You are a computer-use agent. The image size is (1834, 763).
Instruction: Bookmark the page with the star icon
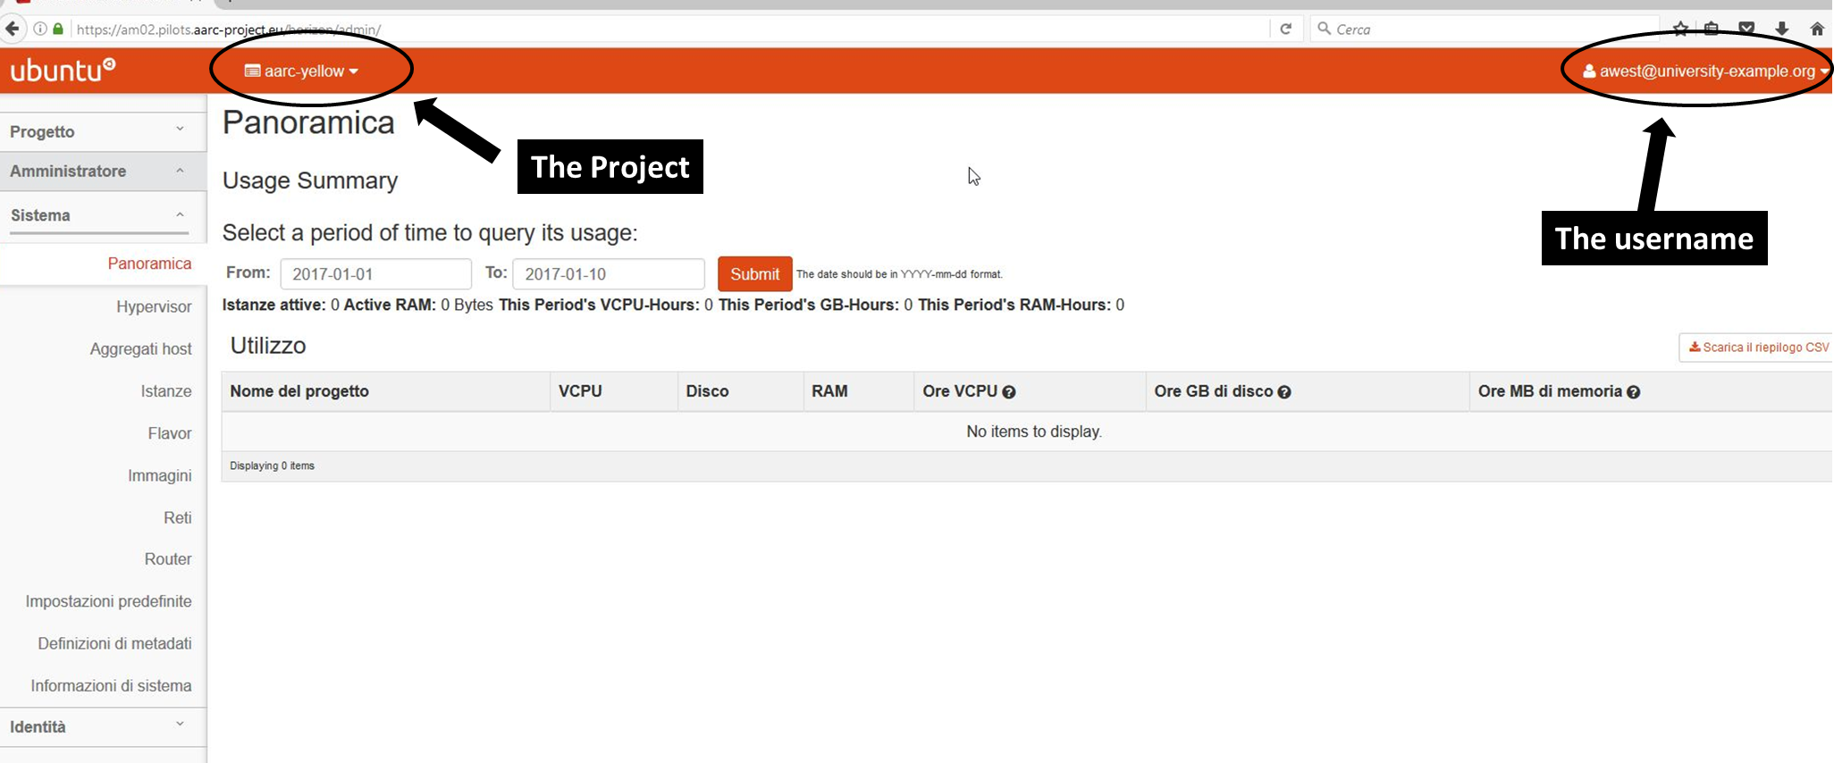(1680, 29)
